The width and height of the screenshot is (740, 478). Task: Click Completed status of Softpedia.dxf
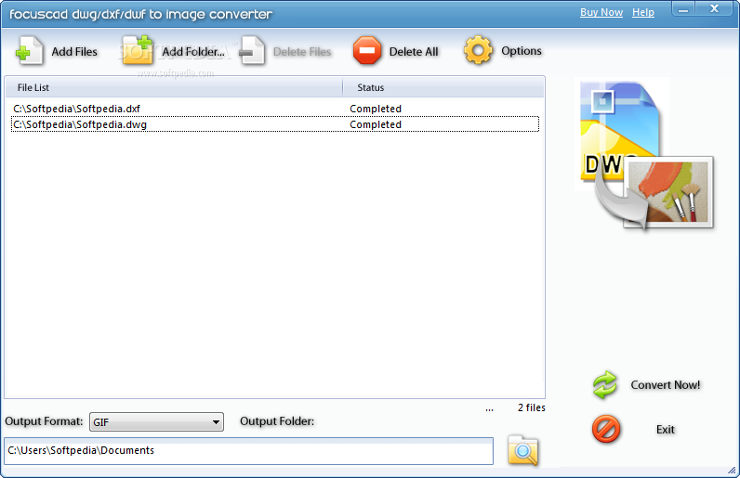[x=376, y=109]
